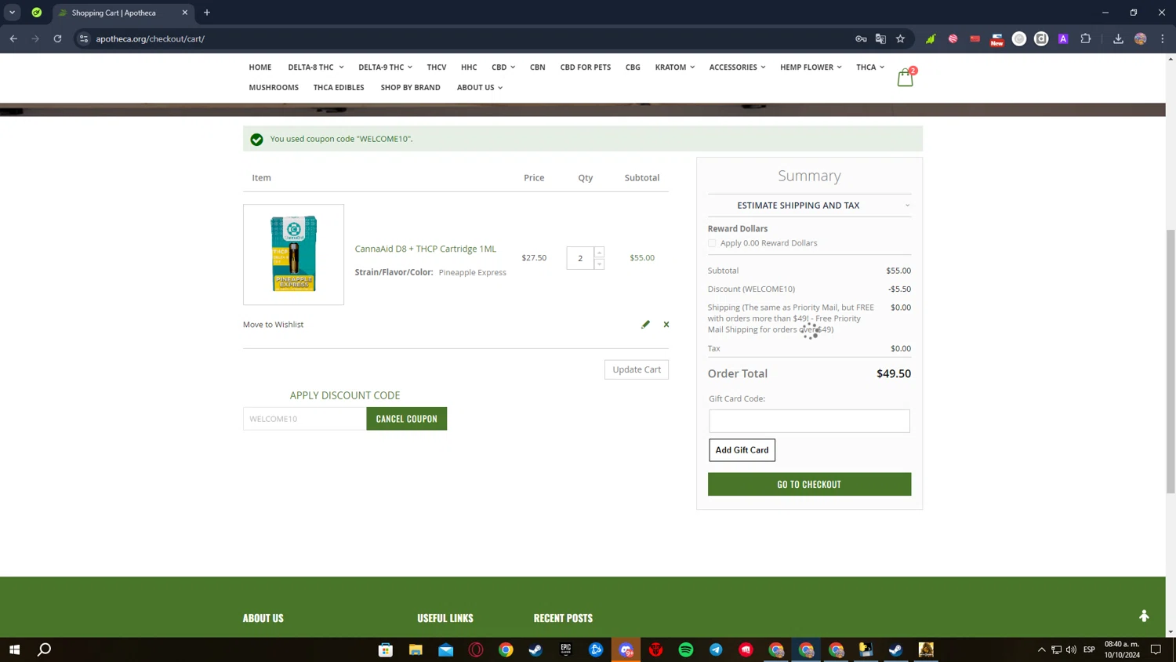The width and height of the screenshot is (1176, 662).
Task: Click the address bar URL
Action: pos(150,38)
